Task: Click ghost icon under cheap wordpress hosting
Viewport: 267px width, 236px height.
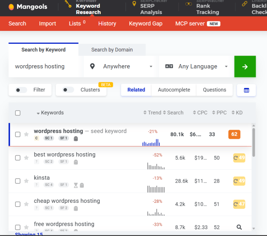Action: (76, 208)
